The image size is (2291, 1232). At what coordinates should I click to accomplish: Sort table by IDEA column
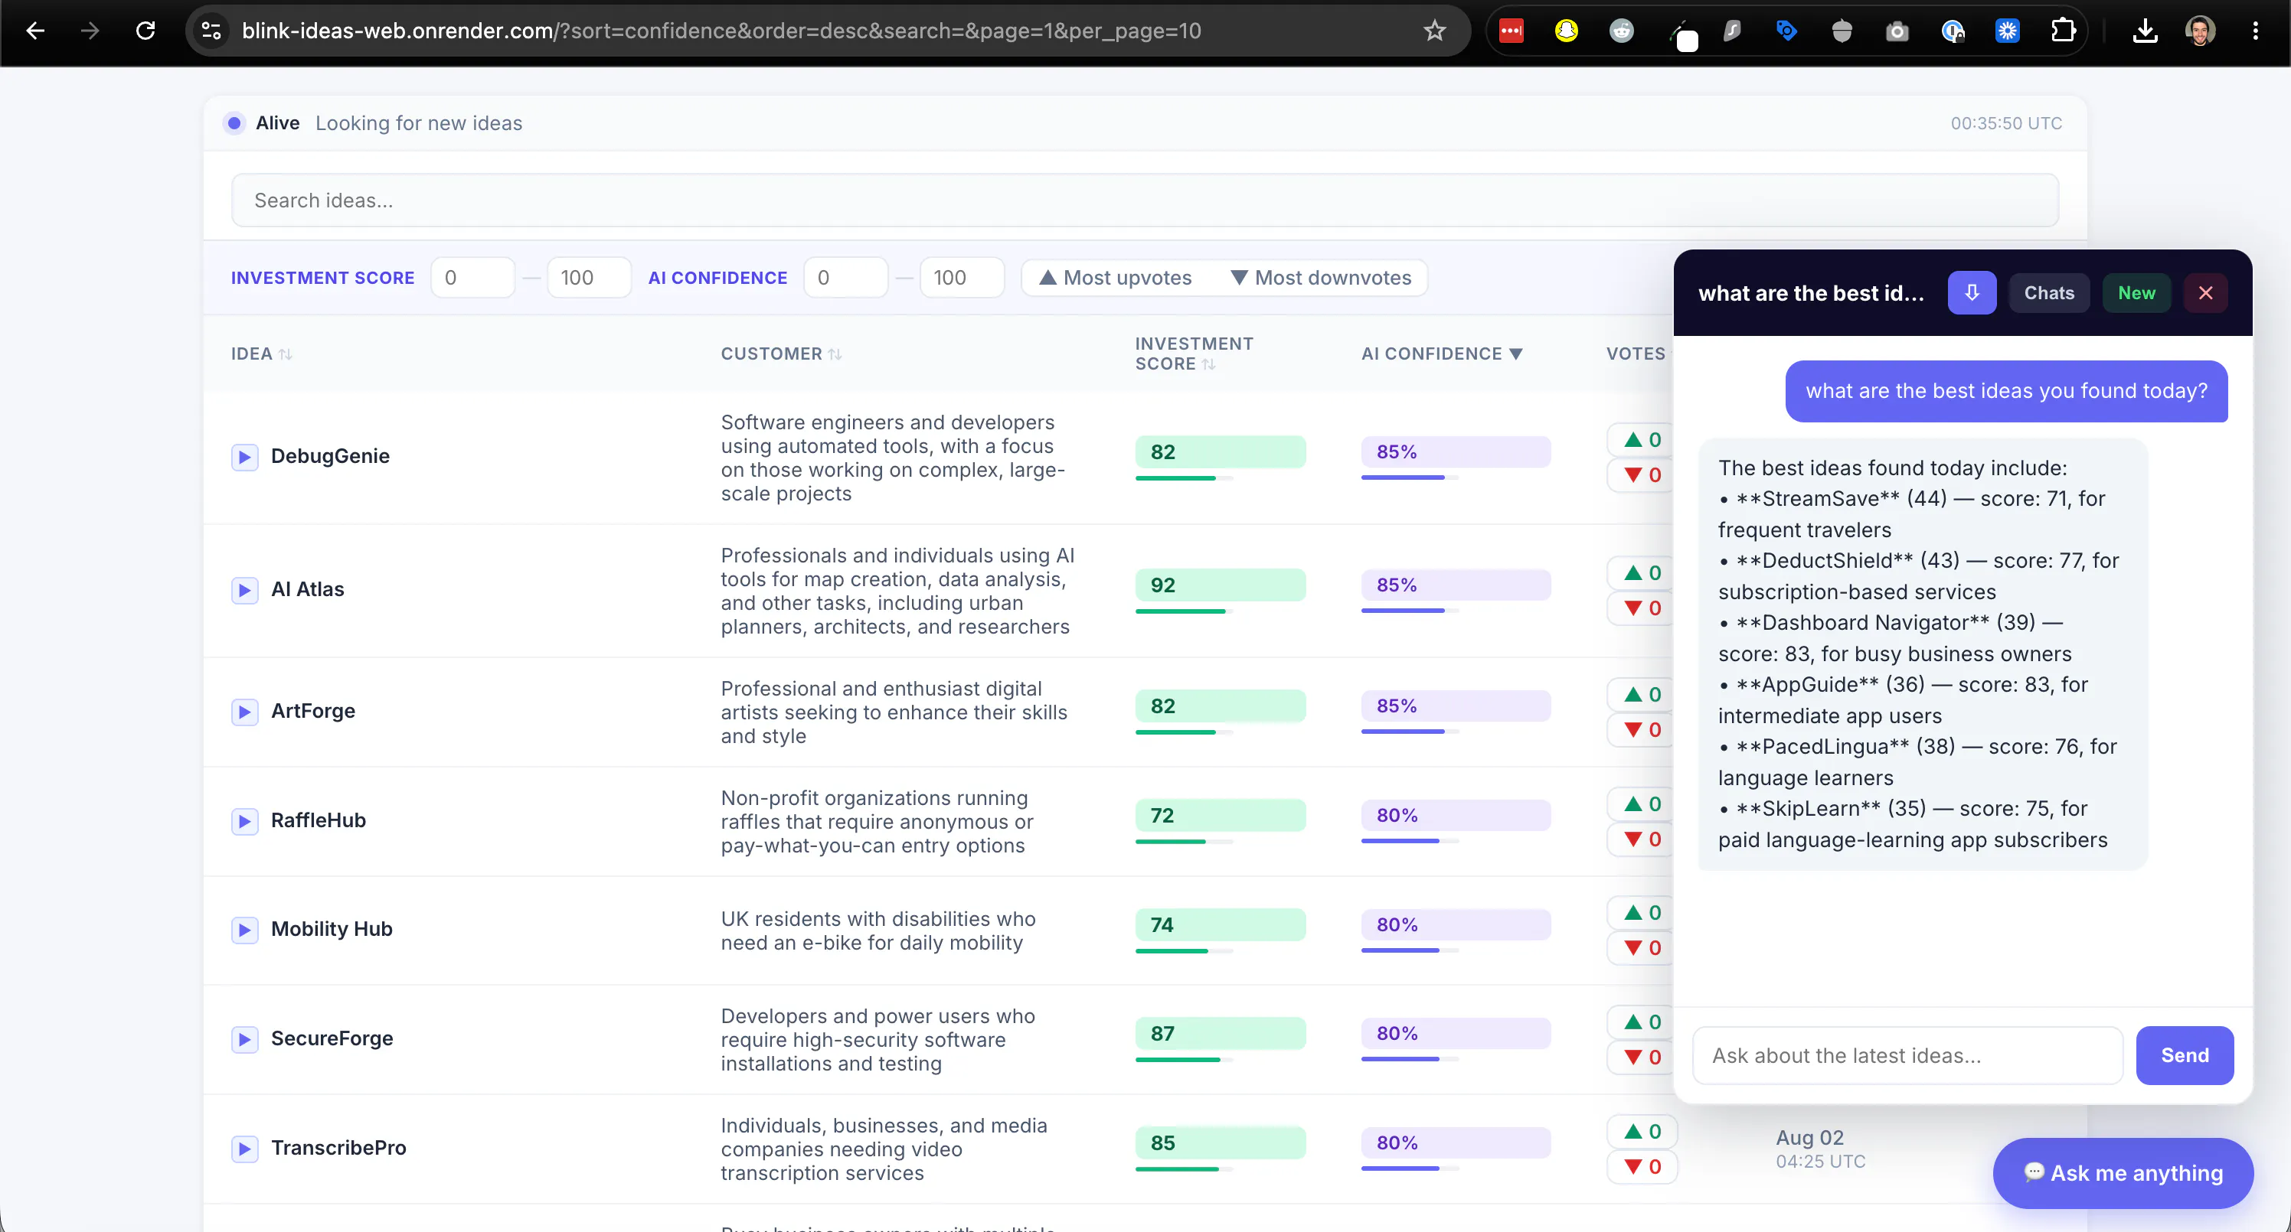tap(261, 354)
